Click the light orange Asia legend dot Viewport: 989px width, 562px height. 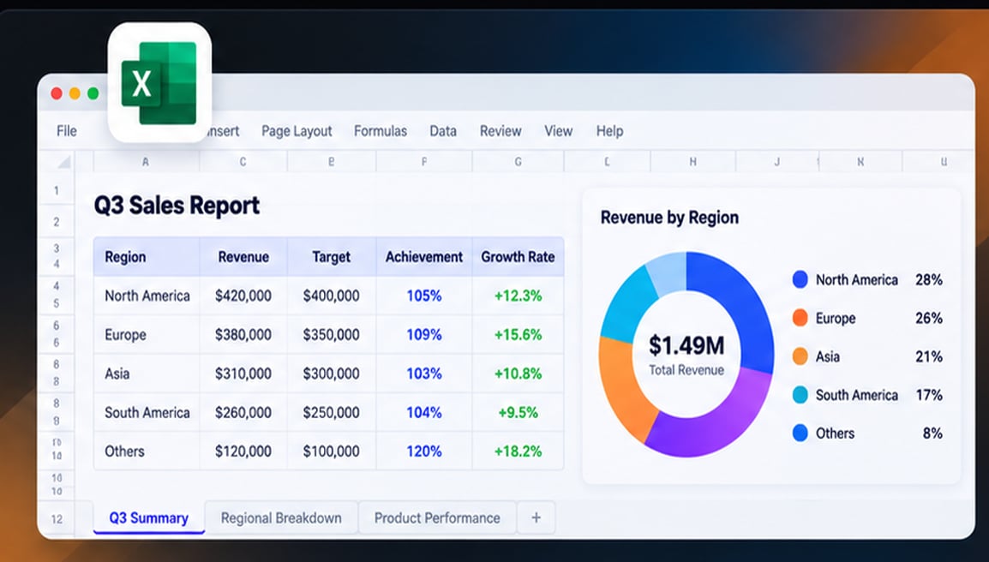pos(800,356)
